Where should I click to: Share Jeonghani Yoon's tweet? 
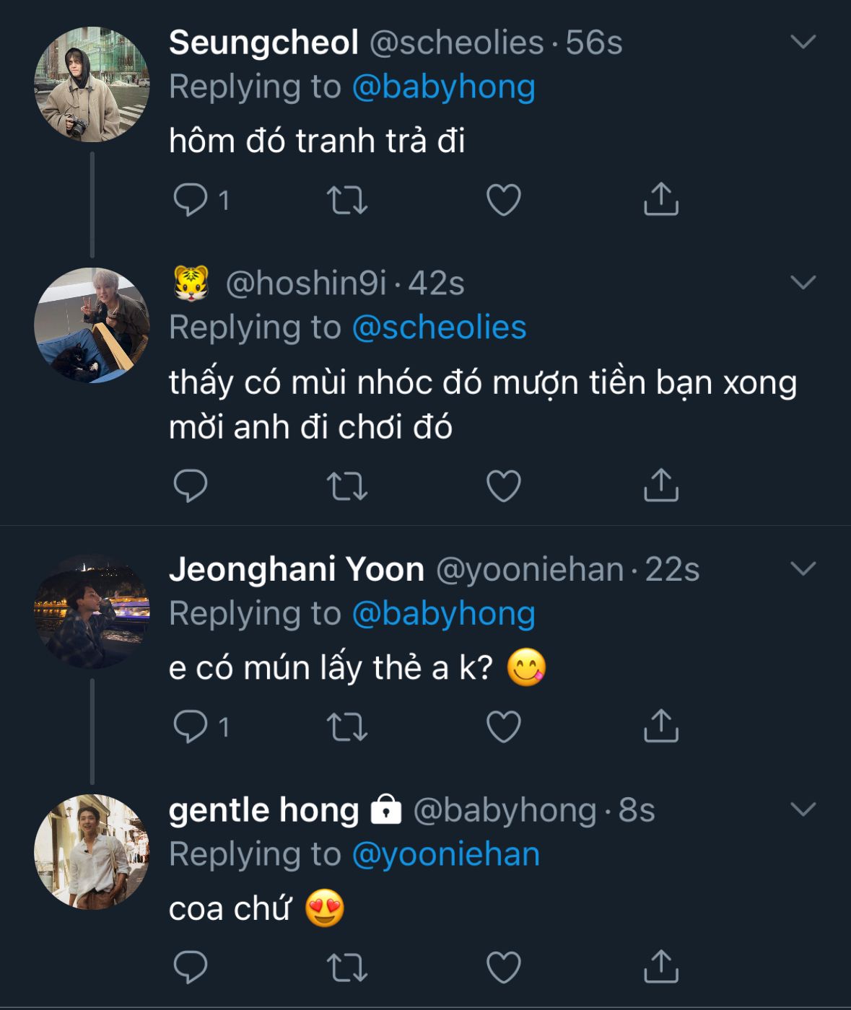pos(660,726)
